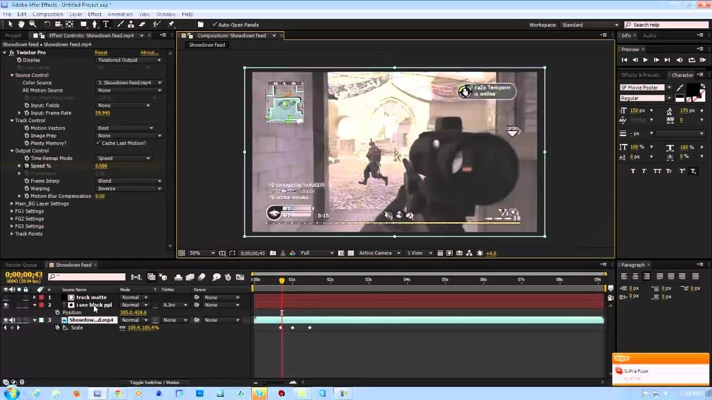Select the Selection arrow tool
The width and height of the screenshot is (712, 400).
[10, 24]
